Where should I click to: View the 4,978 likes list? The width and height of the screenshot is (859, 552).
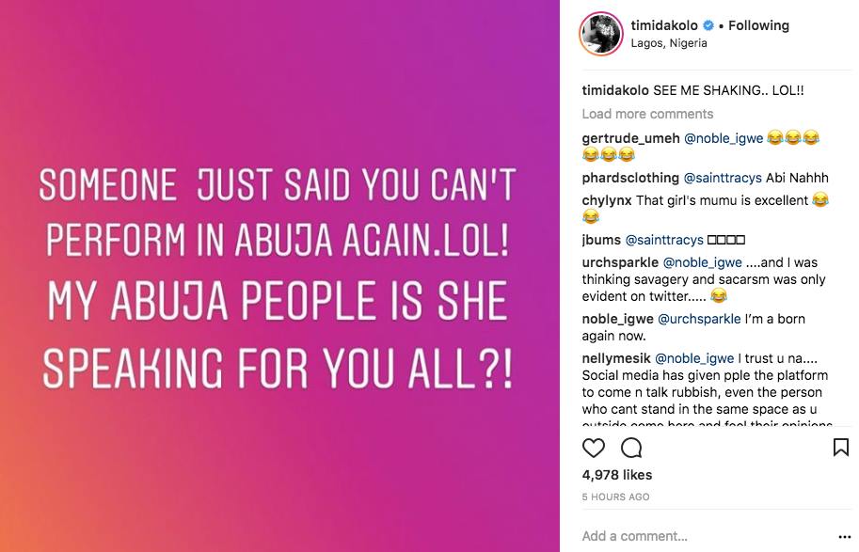(617, 475)
